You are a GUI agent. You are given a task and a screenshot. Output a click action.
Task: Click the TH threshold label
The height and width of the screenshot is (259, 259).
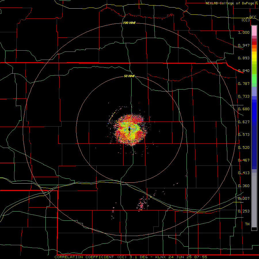tap(247, 224)
